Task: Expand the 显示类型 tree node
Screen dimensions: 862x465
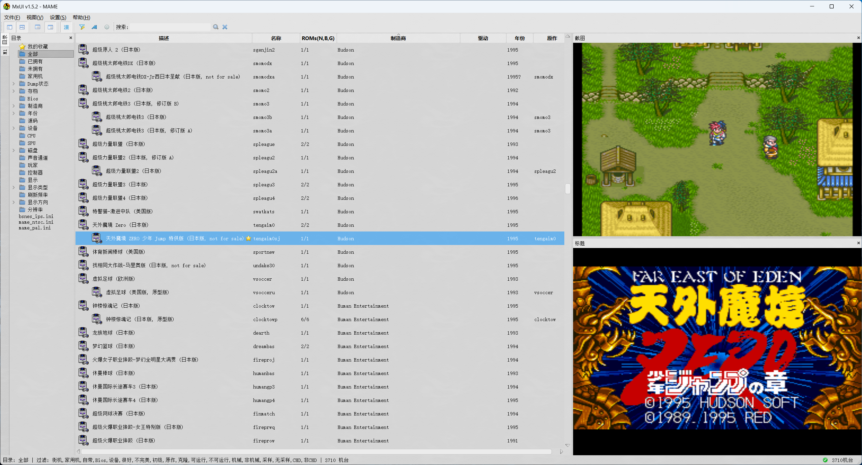Action: 13,187
